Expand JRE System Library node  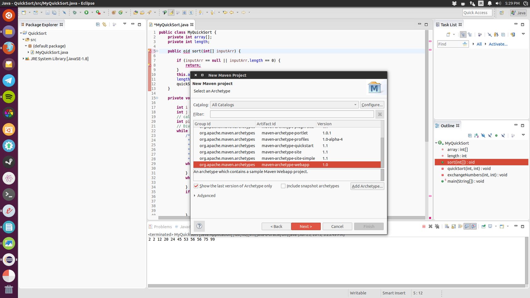(23, 58)
